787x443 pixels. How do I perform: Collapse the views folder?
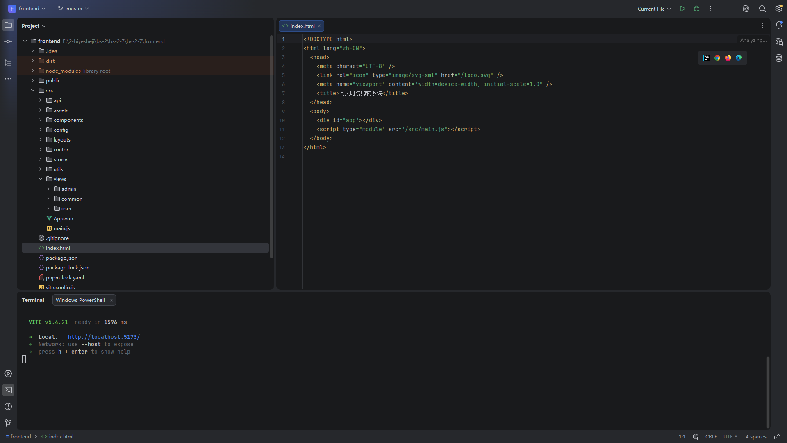point(41,179)
